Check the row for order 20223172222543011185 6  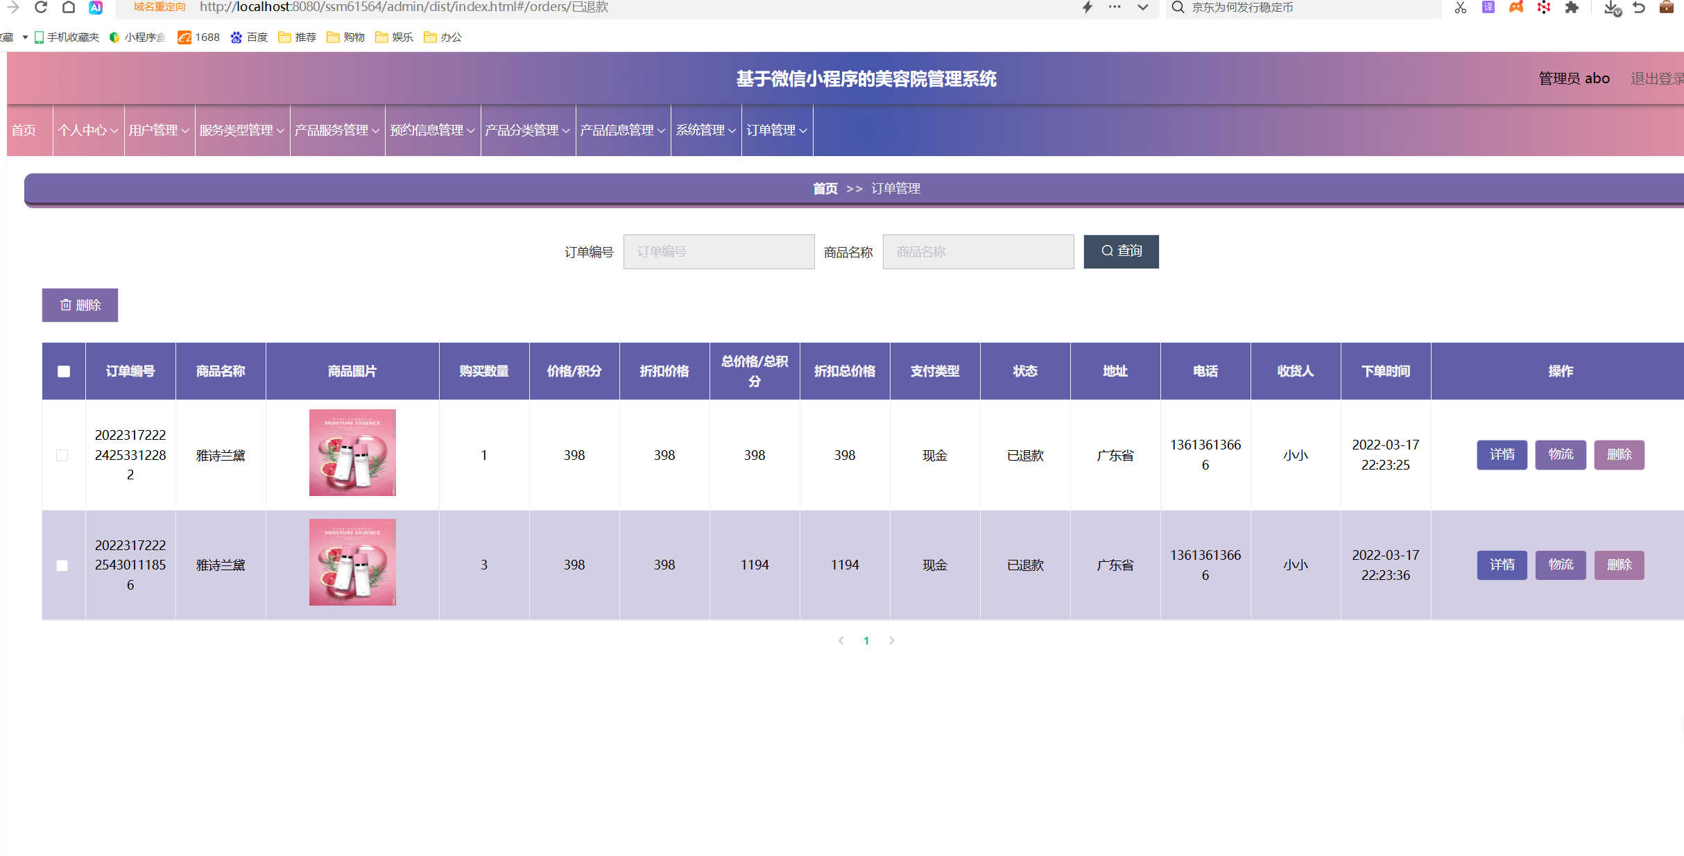(62, 566)
